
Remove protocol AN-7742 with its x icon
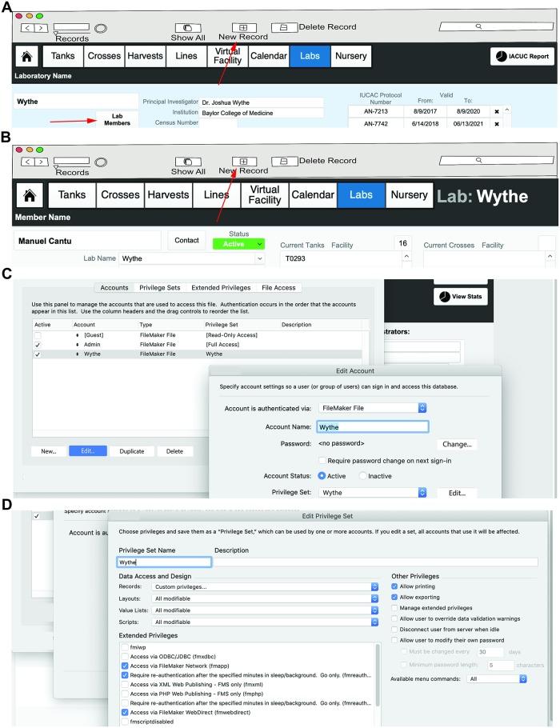[497, 124]
